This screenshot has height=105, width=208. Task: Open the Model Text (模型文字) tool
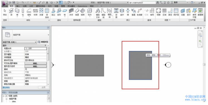[x=98, y=13]
